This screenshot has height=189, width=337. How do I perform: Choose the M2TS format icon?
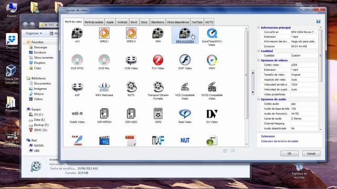[131, 87]
